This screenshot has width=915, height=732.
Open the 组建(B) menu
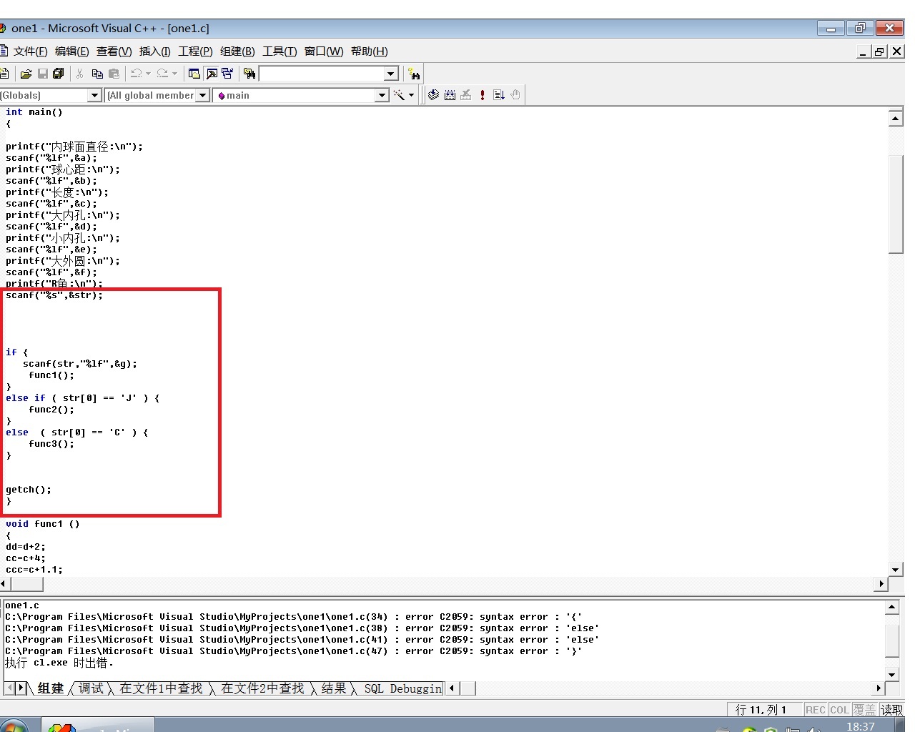(237, 51)
